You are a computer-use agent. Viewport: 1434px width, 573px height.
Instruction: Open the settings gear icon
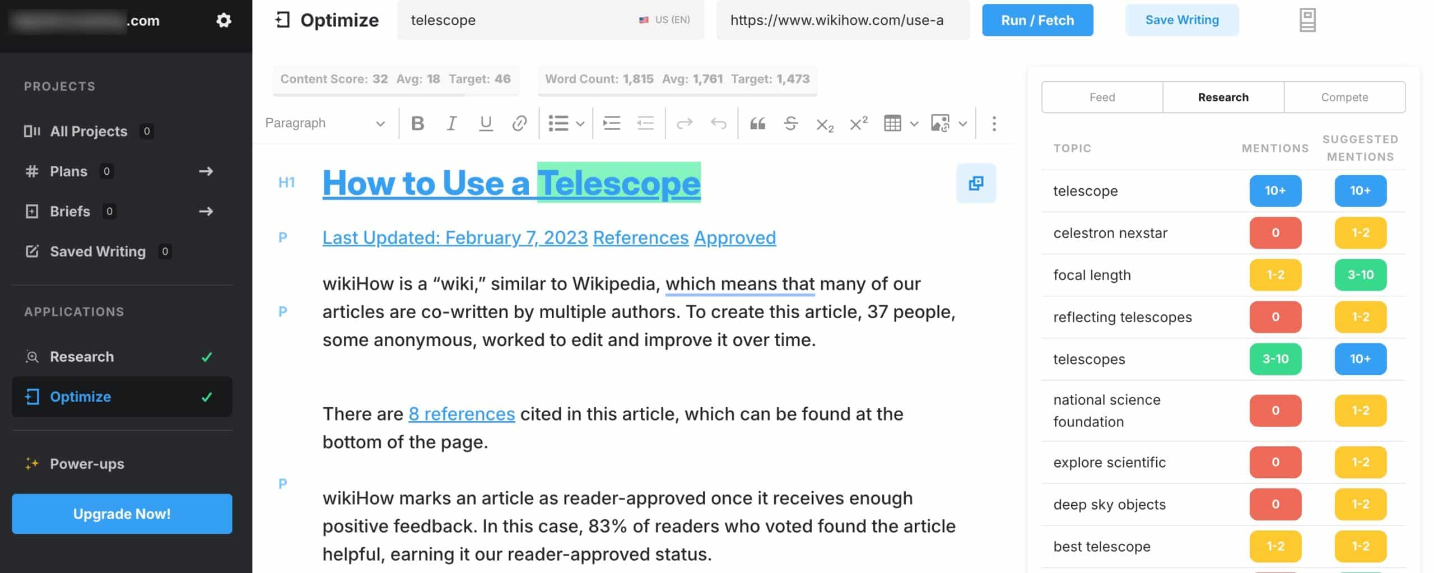(224, 21)
